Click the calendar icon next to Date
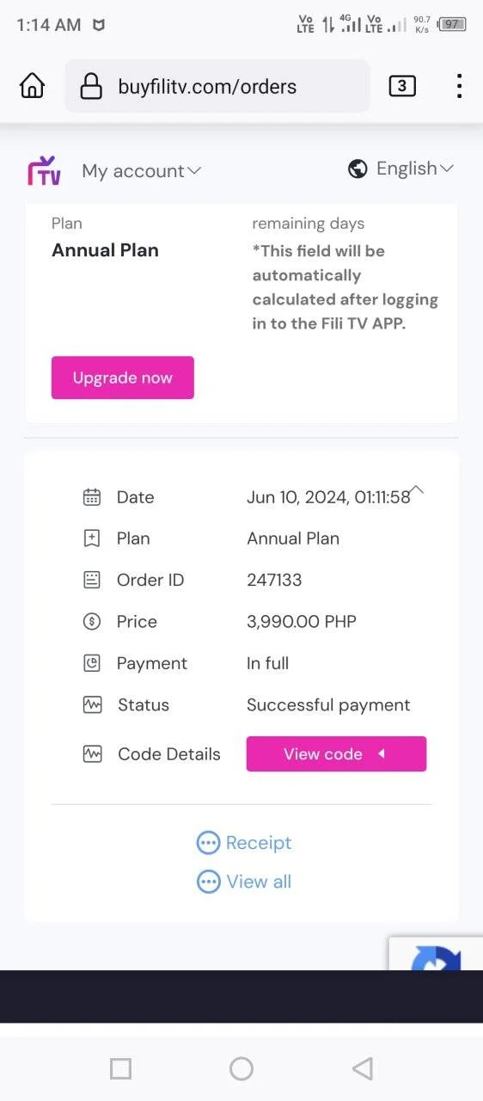Screen dimensions: 483x1101 (92, 497)
